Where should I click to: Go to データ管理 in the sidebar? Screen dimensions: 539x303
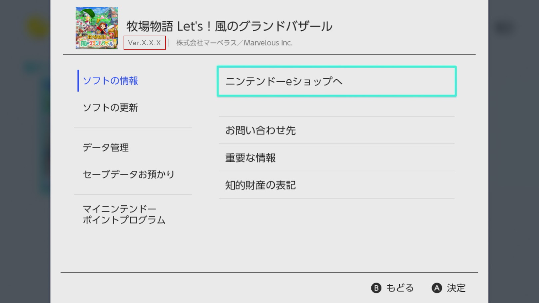click(x=106, y=148)
